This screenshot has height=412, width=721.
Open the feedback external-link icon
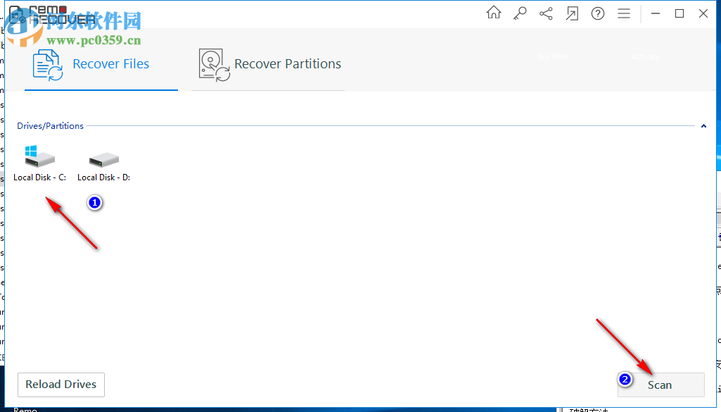pos(572,13)
